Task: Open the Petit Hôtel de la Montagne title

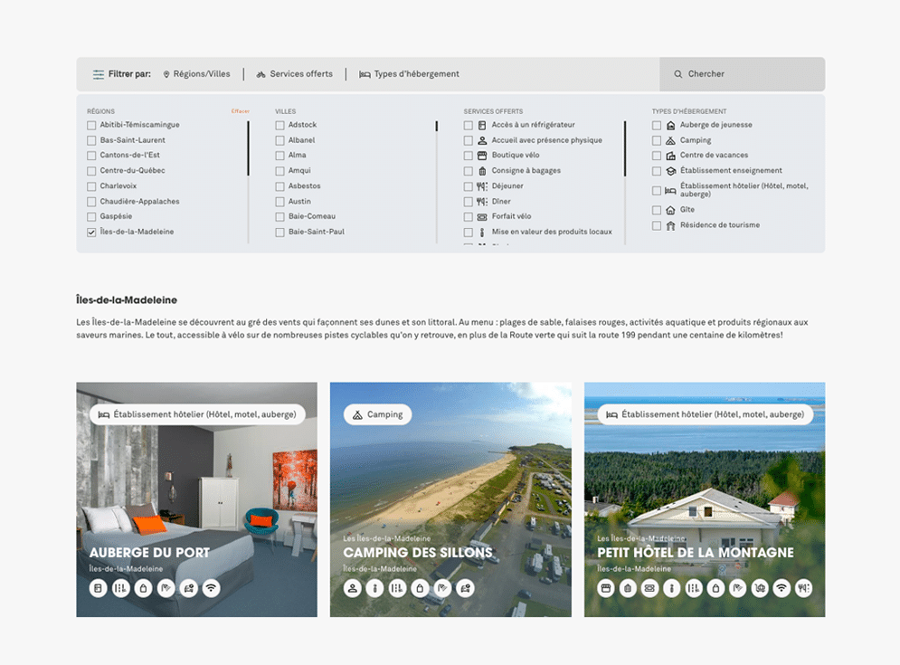Action: 695,553
